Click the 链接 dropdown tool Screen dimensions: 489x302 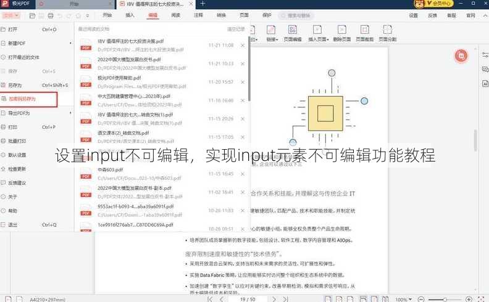[x=272, y=33]
